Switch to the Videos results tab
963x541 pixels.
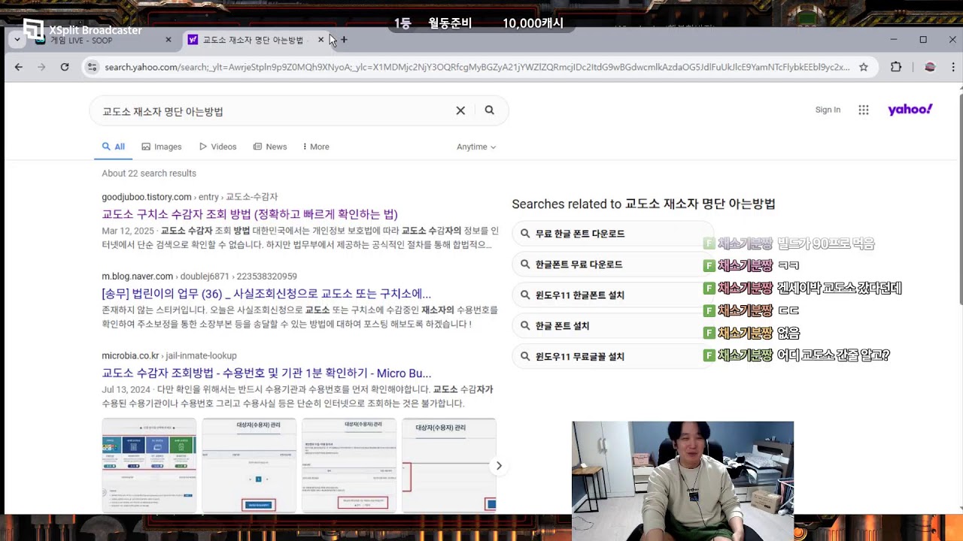pyautogui.click(x=218, y=147)
